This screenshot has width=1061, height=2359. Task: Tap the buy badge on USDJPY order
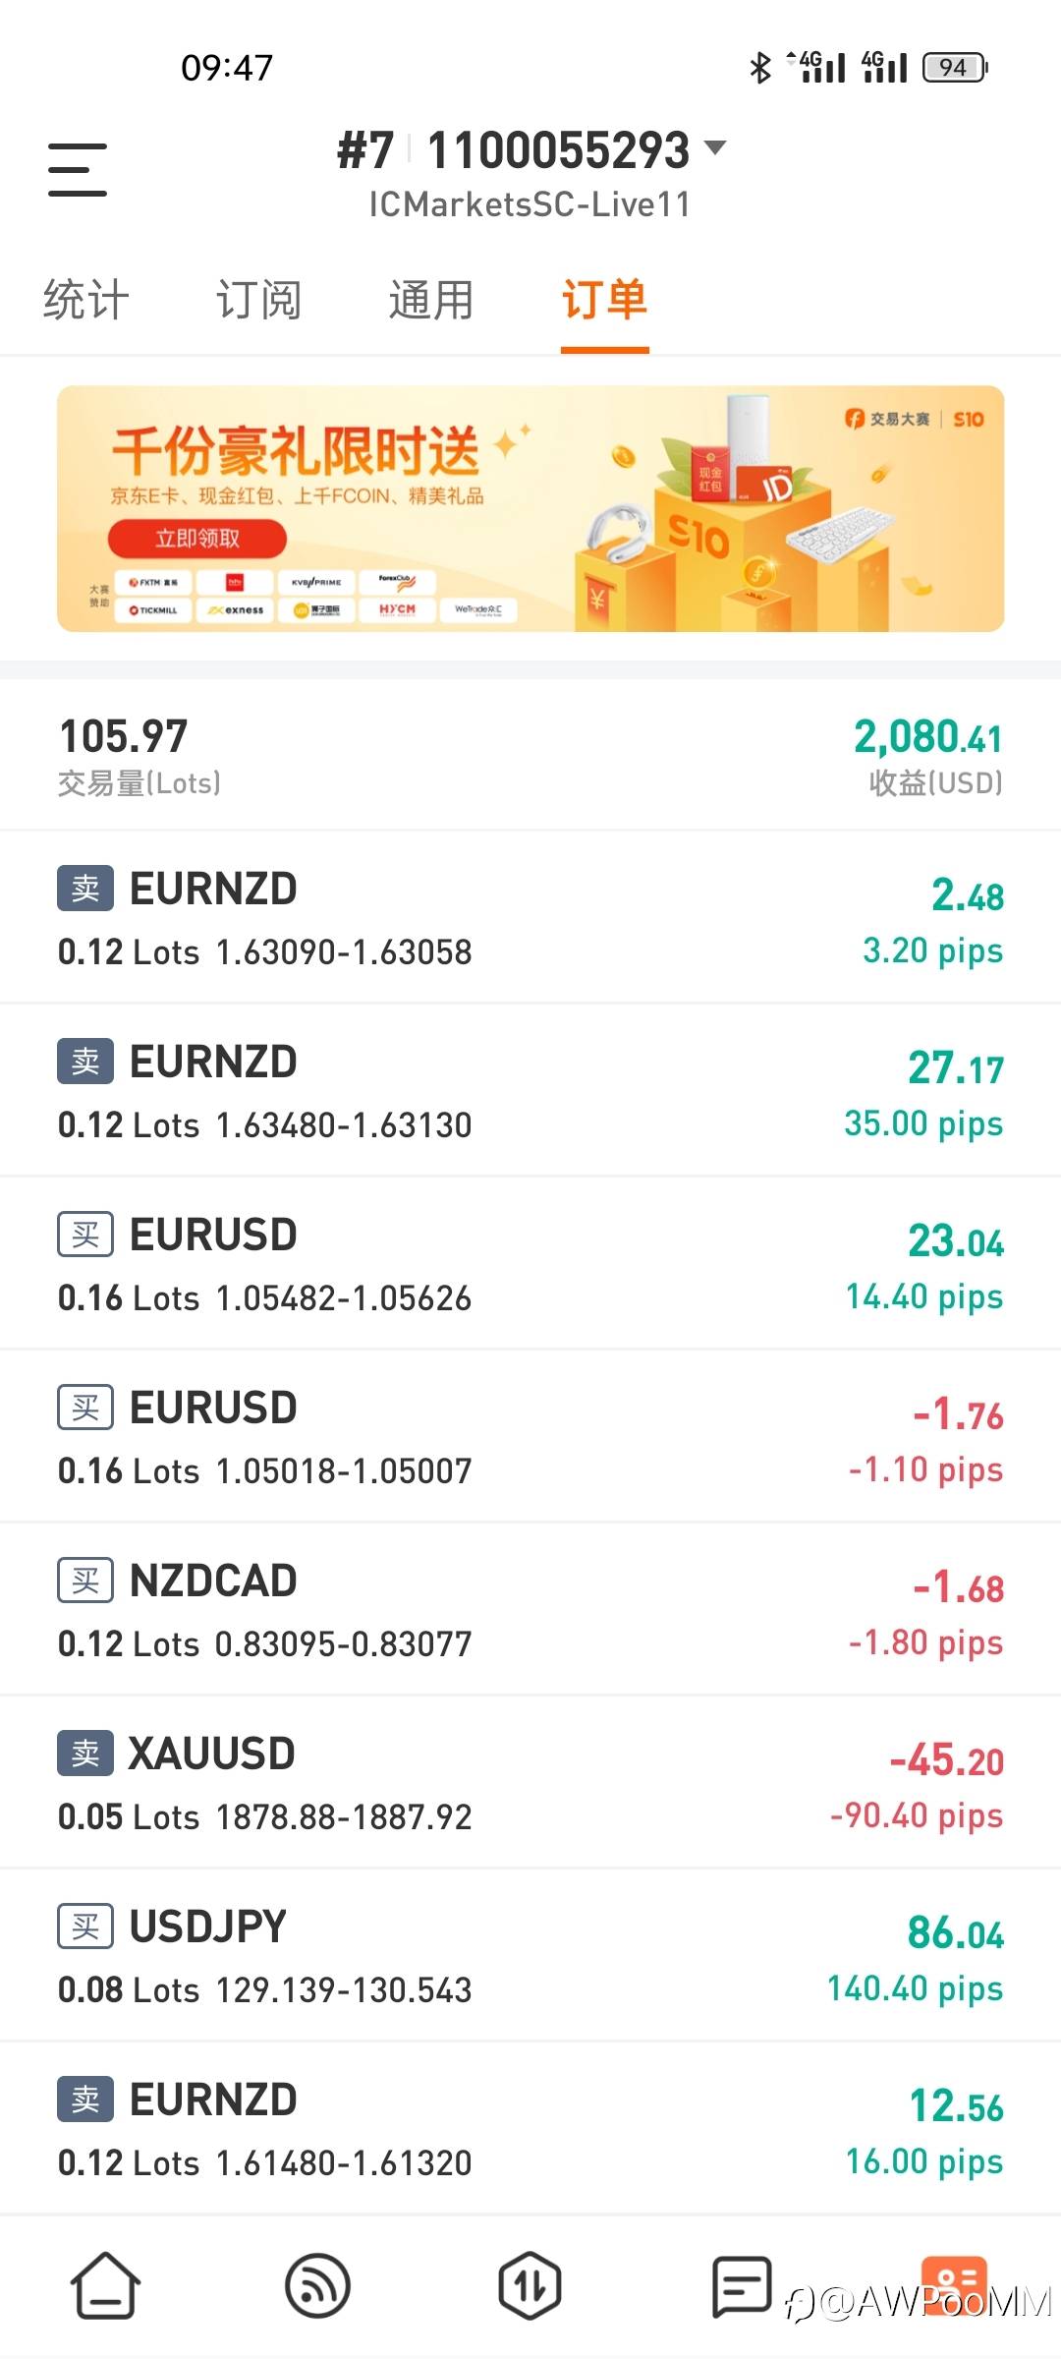point(85,1927)
